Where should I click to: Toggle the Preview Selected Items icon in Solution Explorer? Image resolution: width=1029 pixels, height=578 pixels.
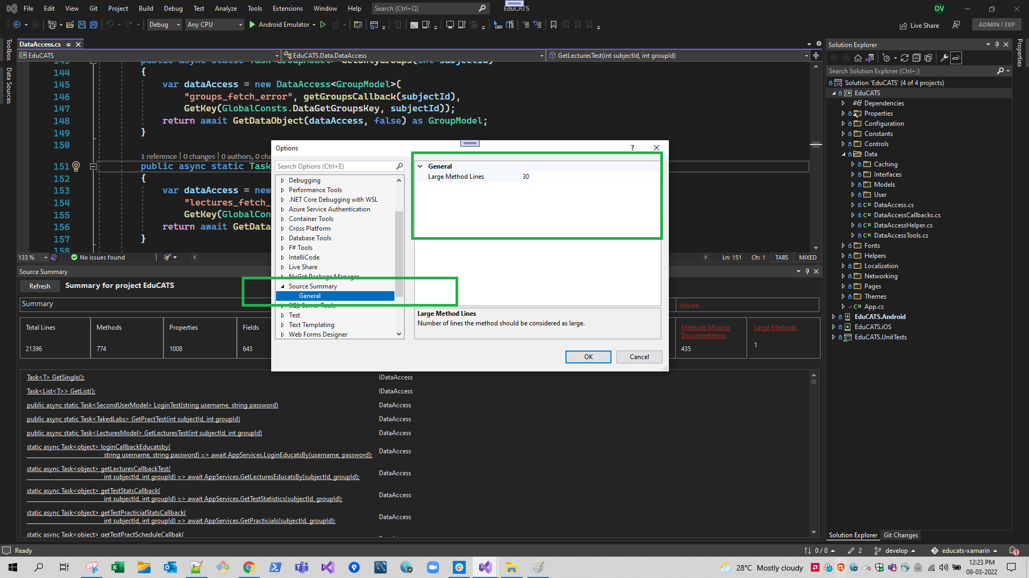click(956, 58)
